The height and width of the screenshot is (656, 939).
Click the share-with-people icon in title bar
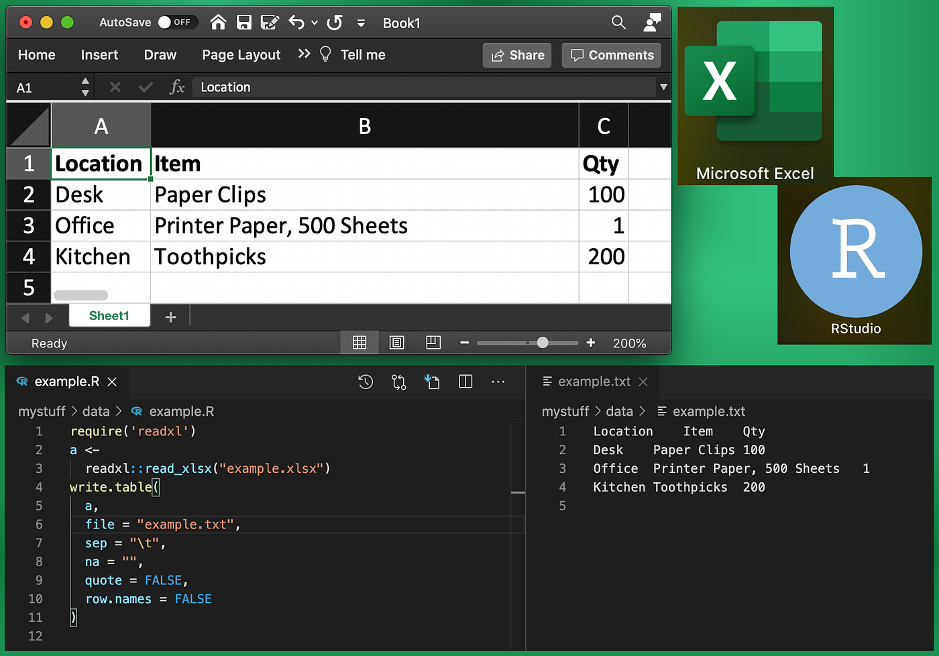point(652,22)
